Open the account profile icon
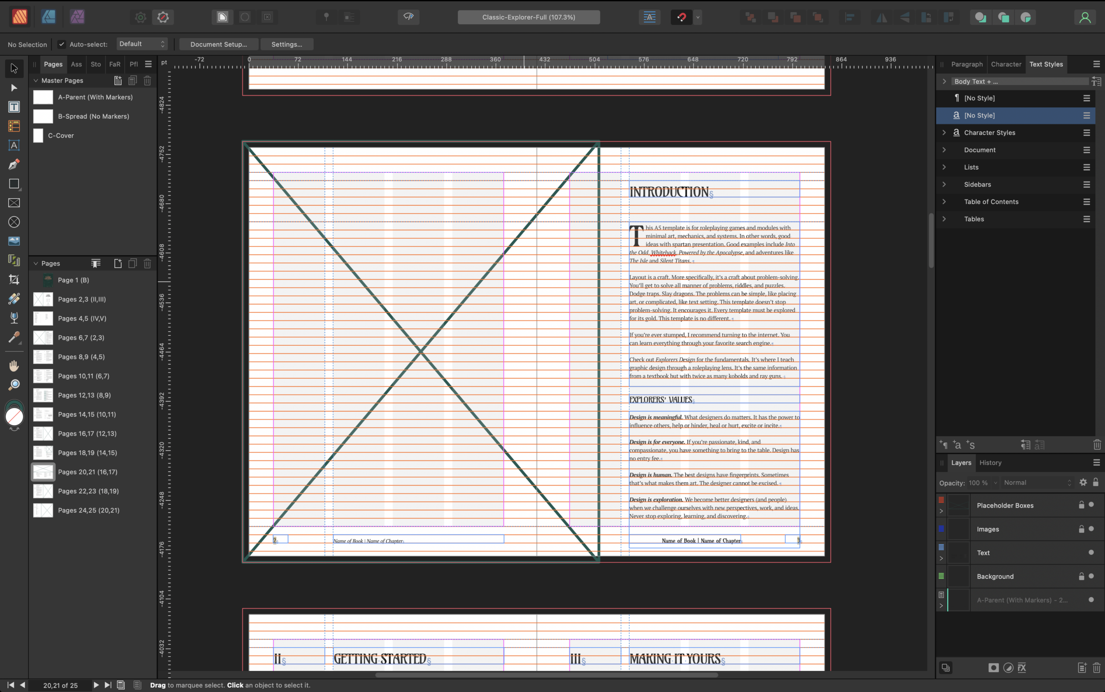Screen dimensions: 1105x692 click(x=1085, y=17)
